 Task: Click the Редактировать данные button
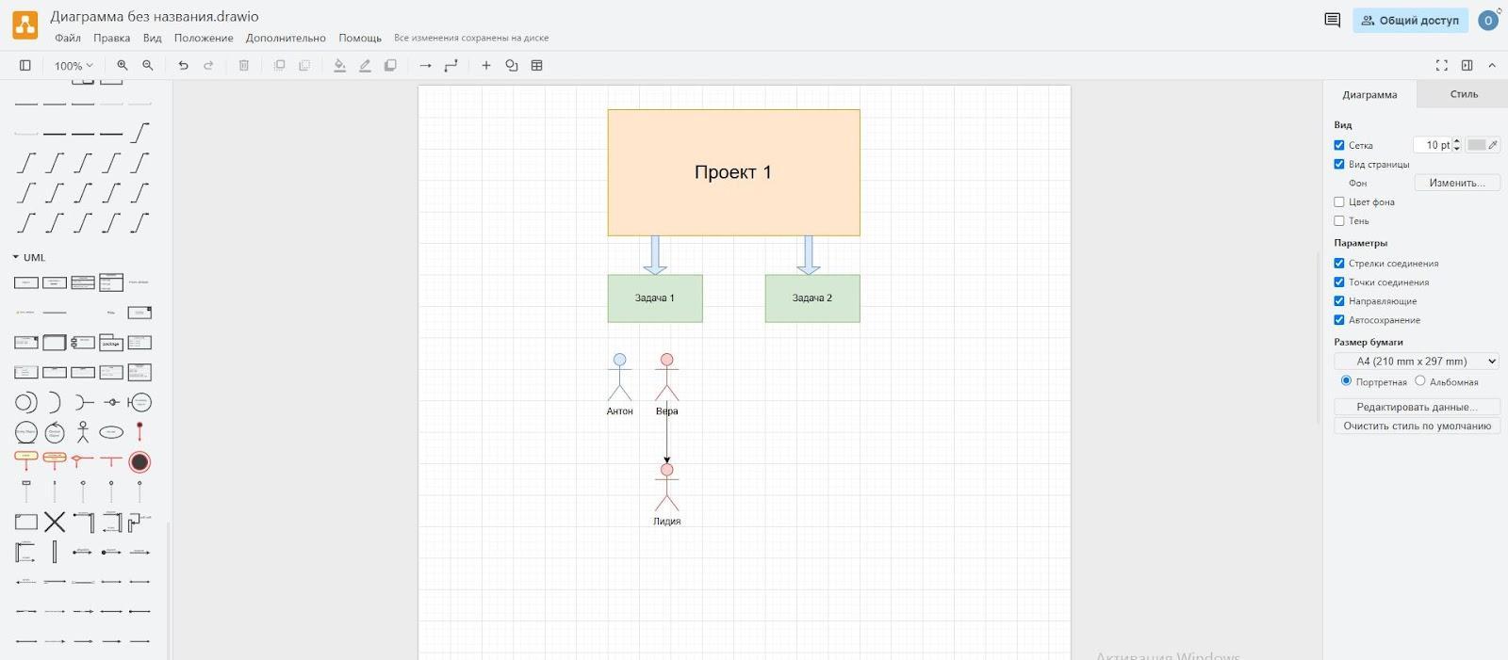pyautogui.click(x=1416, y=407)
